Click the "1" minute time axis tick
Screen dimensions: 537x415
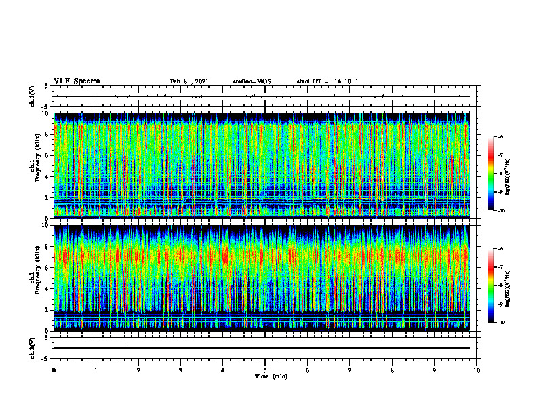pyautogui.click(x=96, y=370)
